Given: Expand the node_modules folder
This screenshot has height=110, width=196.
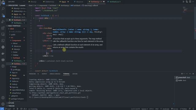Looking at the screenshot, I should (x=16, y=32).
